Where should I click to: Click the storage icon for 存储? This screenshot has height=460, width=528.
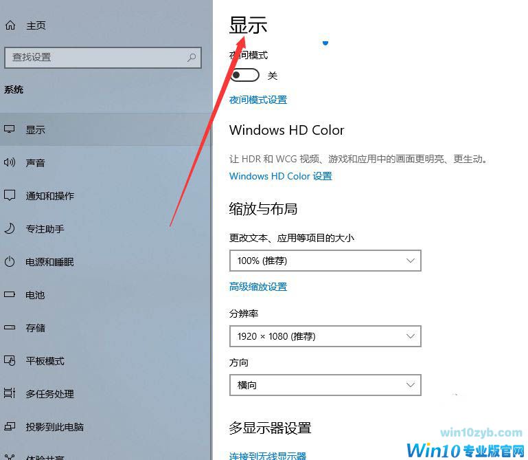tap(10, 327)
